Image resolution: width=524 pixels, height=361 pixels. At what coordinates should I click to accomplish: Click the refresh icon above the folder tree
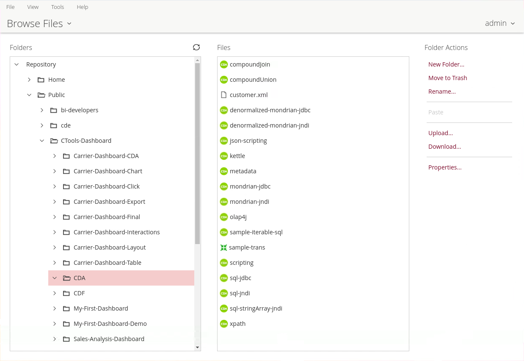196,47
